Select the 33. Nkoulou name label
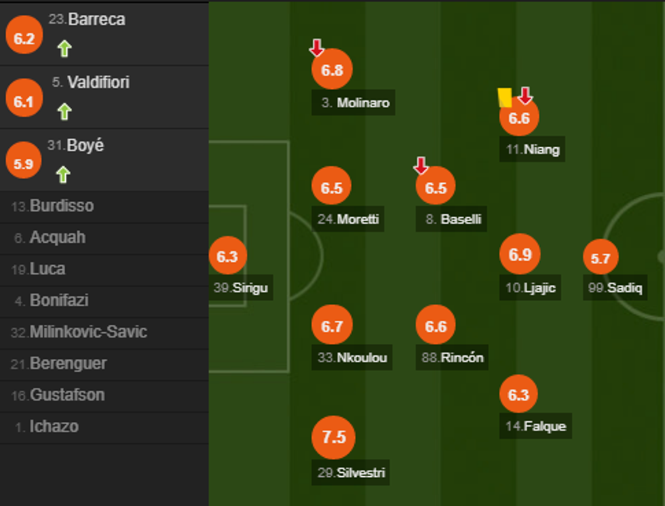 (x=353, y=357)
